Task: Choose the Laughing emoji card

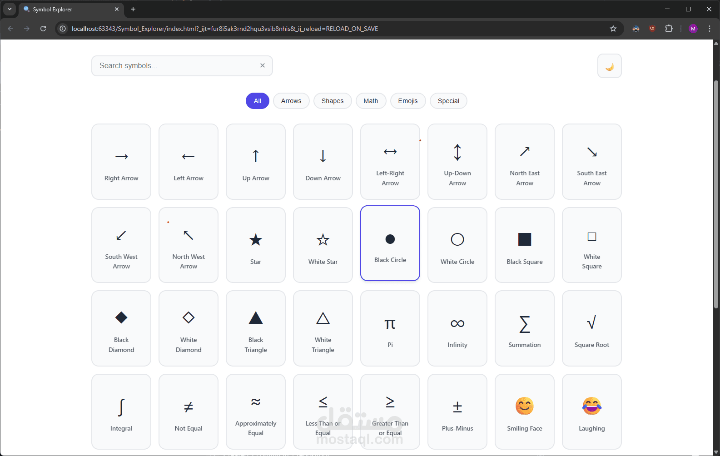Action: (x=592, y=412)
